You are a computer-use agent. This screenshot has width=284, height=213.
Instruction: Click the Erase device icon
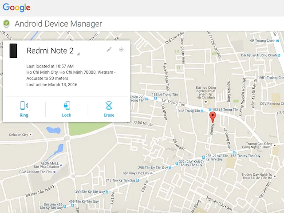click(109, 106)
